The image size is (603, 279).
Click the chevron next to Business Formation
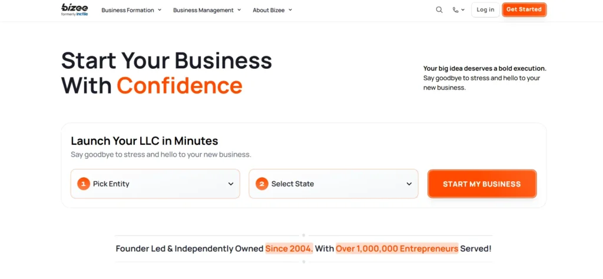pos(160,10)
